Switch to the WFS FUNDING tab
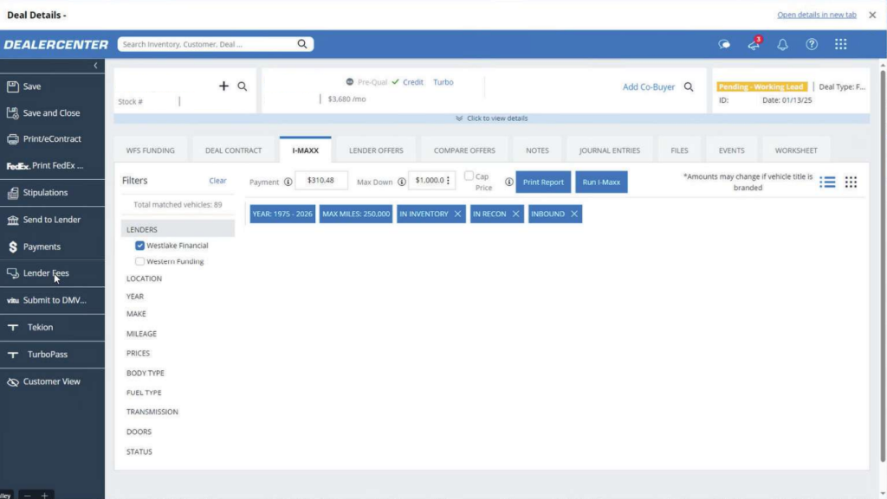The height and width of the screenshot is (499, 887). coord(151,150)
